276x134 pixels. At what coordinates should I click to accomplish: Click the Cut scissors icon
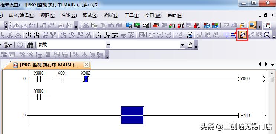pos(86,25)
